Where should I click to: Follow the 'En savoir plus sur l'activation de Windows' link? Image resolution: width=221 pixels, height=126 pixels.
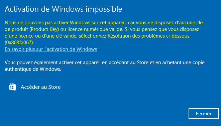(51, 49)
